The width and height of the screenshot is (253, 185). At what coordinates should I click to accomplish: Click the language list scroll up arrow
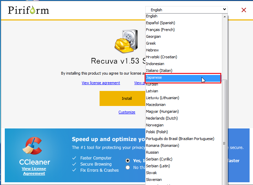[x=225, y=17]
